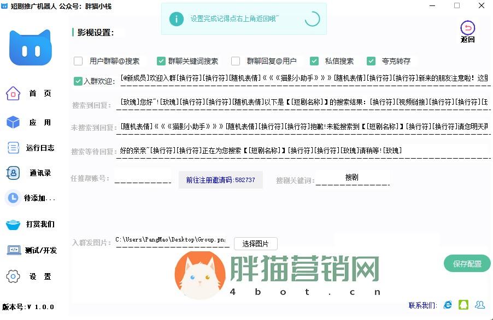This screenshot has width=493, height=320.
Task: Click the browser icon next to 联系我们
Action: pos(448,305)
